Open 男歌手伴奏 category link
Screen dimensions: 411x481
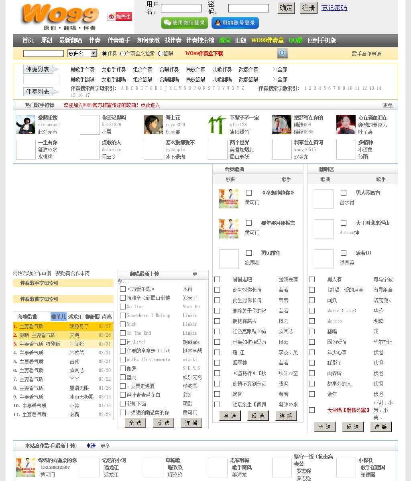82,69
